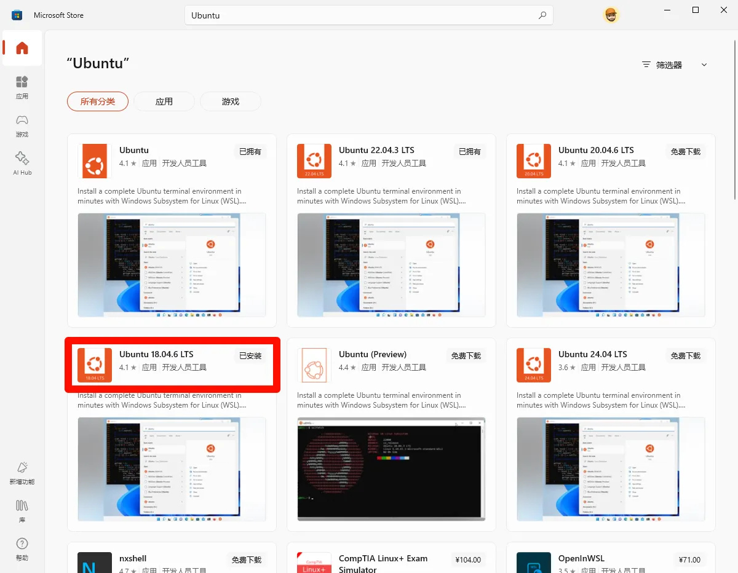738x573 pixels.
Task: Click the CompTIA Linux+ app icon
Action: point(314,563)
